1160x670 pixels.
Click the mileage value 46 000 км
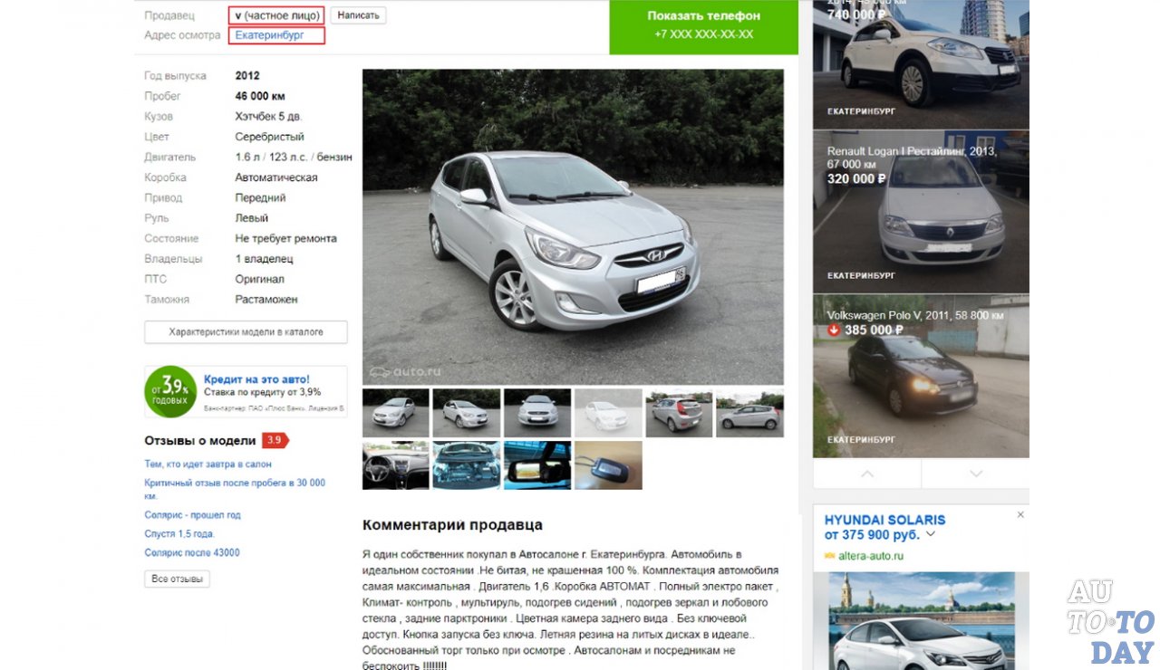260,96
